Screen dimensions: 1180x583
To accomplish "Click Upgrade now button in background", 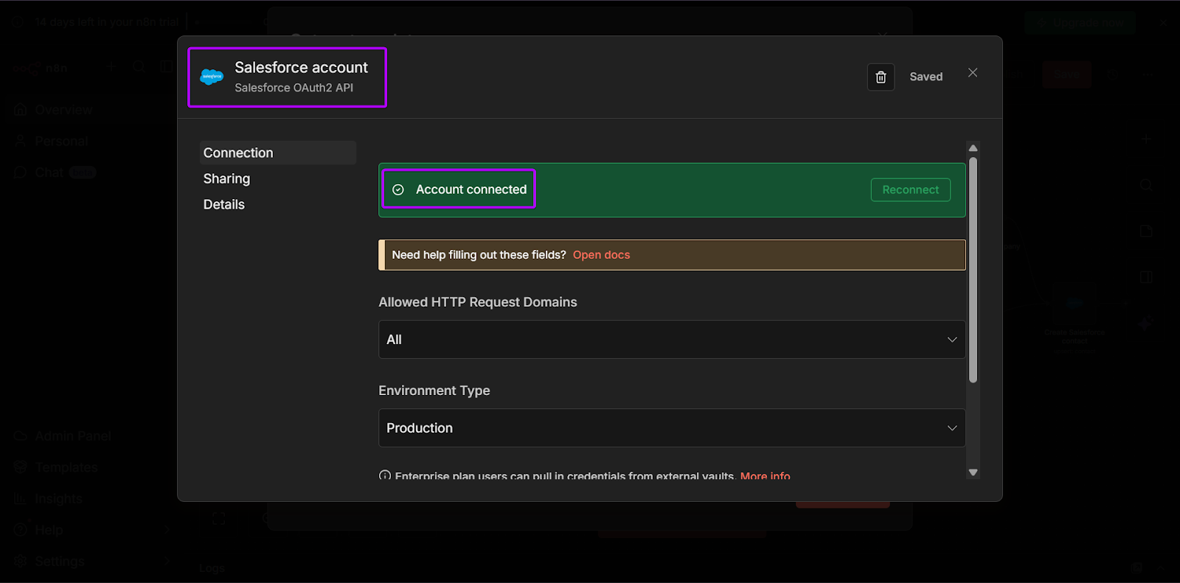I will 1080,23.
